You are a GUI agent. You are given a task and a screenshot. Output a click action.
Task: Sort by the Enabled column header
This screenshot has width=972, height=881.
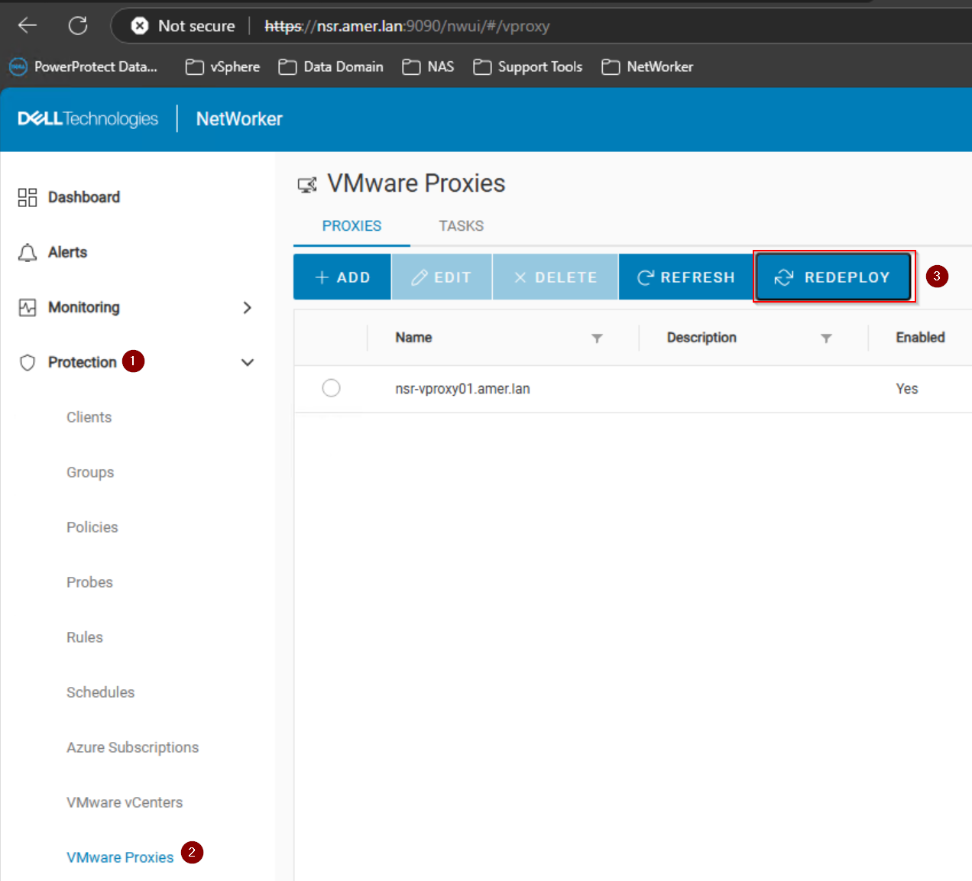tap(920, 338)
